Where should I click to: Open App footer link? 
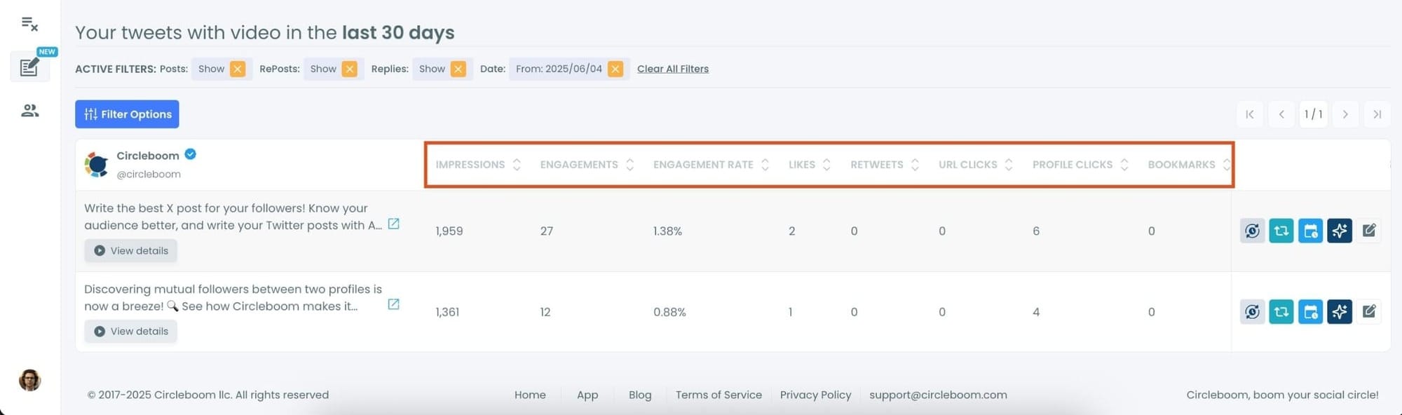(x=587, y=395)
